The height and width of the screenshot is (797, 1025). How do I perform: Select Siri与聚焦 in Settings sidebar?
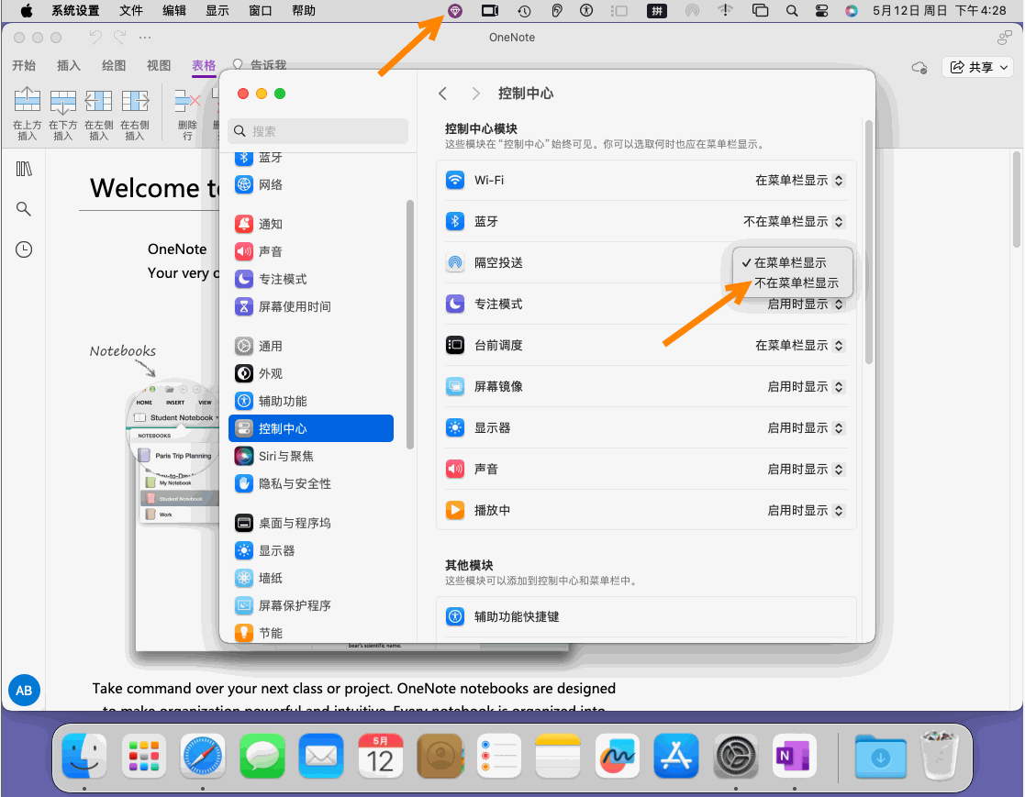click(x=311, y=456)
